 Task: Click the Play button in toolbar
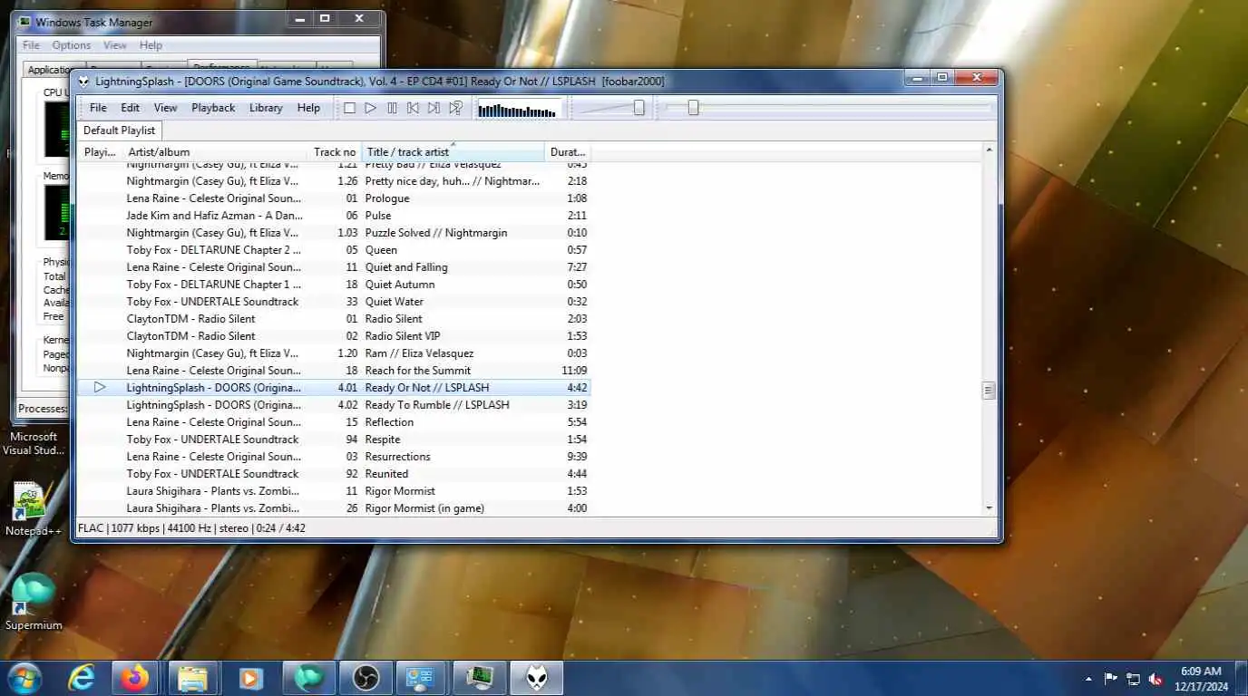tap(370, 108)
